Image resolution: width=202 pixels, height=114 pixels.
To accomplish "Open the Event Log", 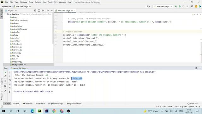I will click(x=193, y=104).
